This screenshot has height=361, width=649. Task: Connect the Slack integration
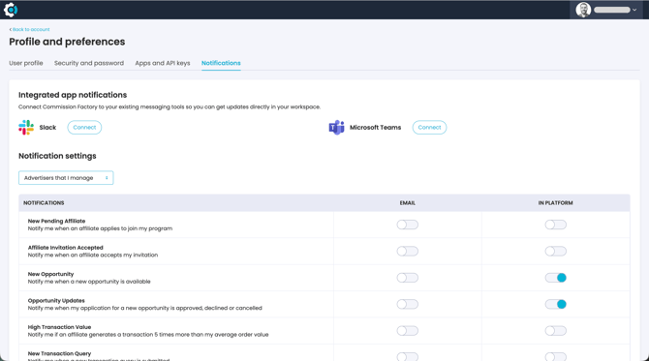pos(84,128)
